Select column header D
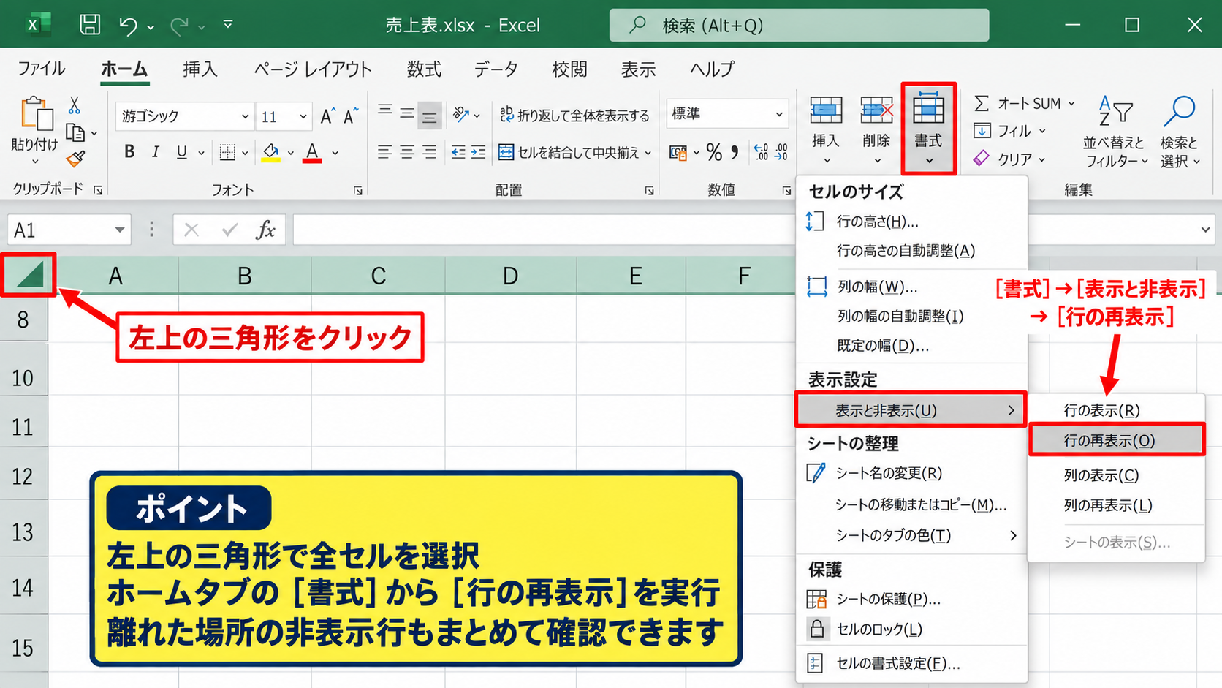Image resolution: width=1222 pixels, height=688 pixels. point(510,276)
